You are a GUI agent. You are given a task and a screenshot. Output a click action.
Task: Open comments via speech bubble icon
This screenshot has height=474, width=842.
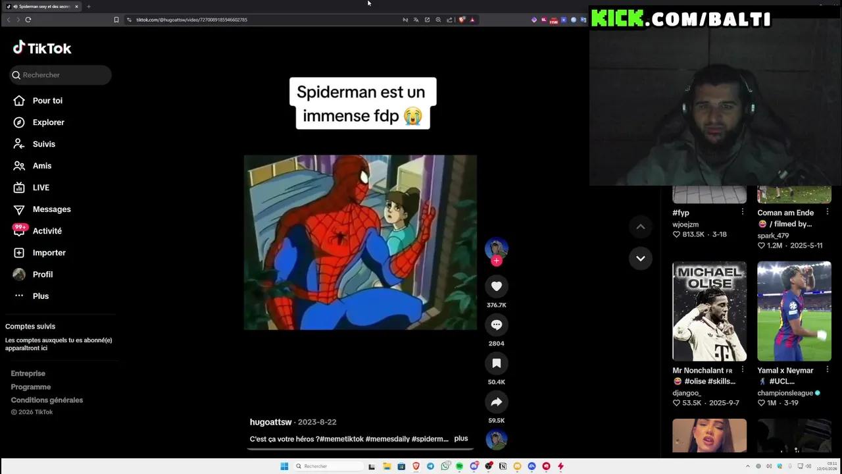coord(497,325)
